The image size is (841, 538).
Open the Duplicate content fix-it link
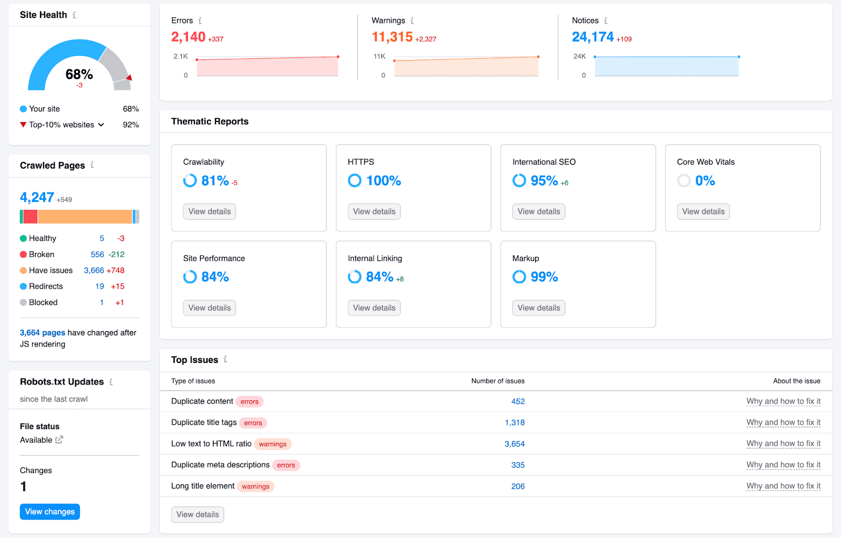783,401
